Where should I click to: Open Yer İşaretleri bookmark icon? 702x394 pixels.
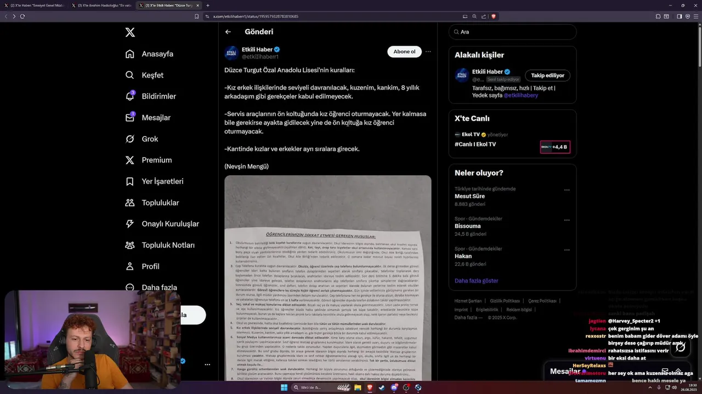(130, 181)
